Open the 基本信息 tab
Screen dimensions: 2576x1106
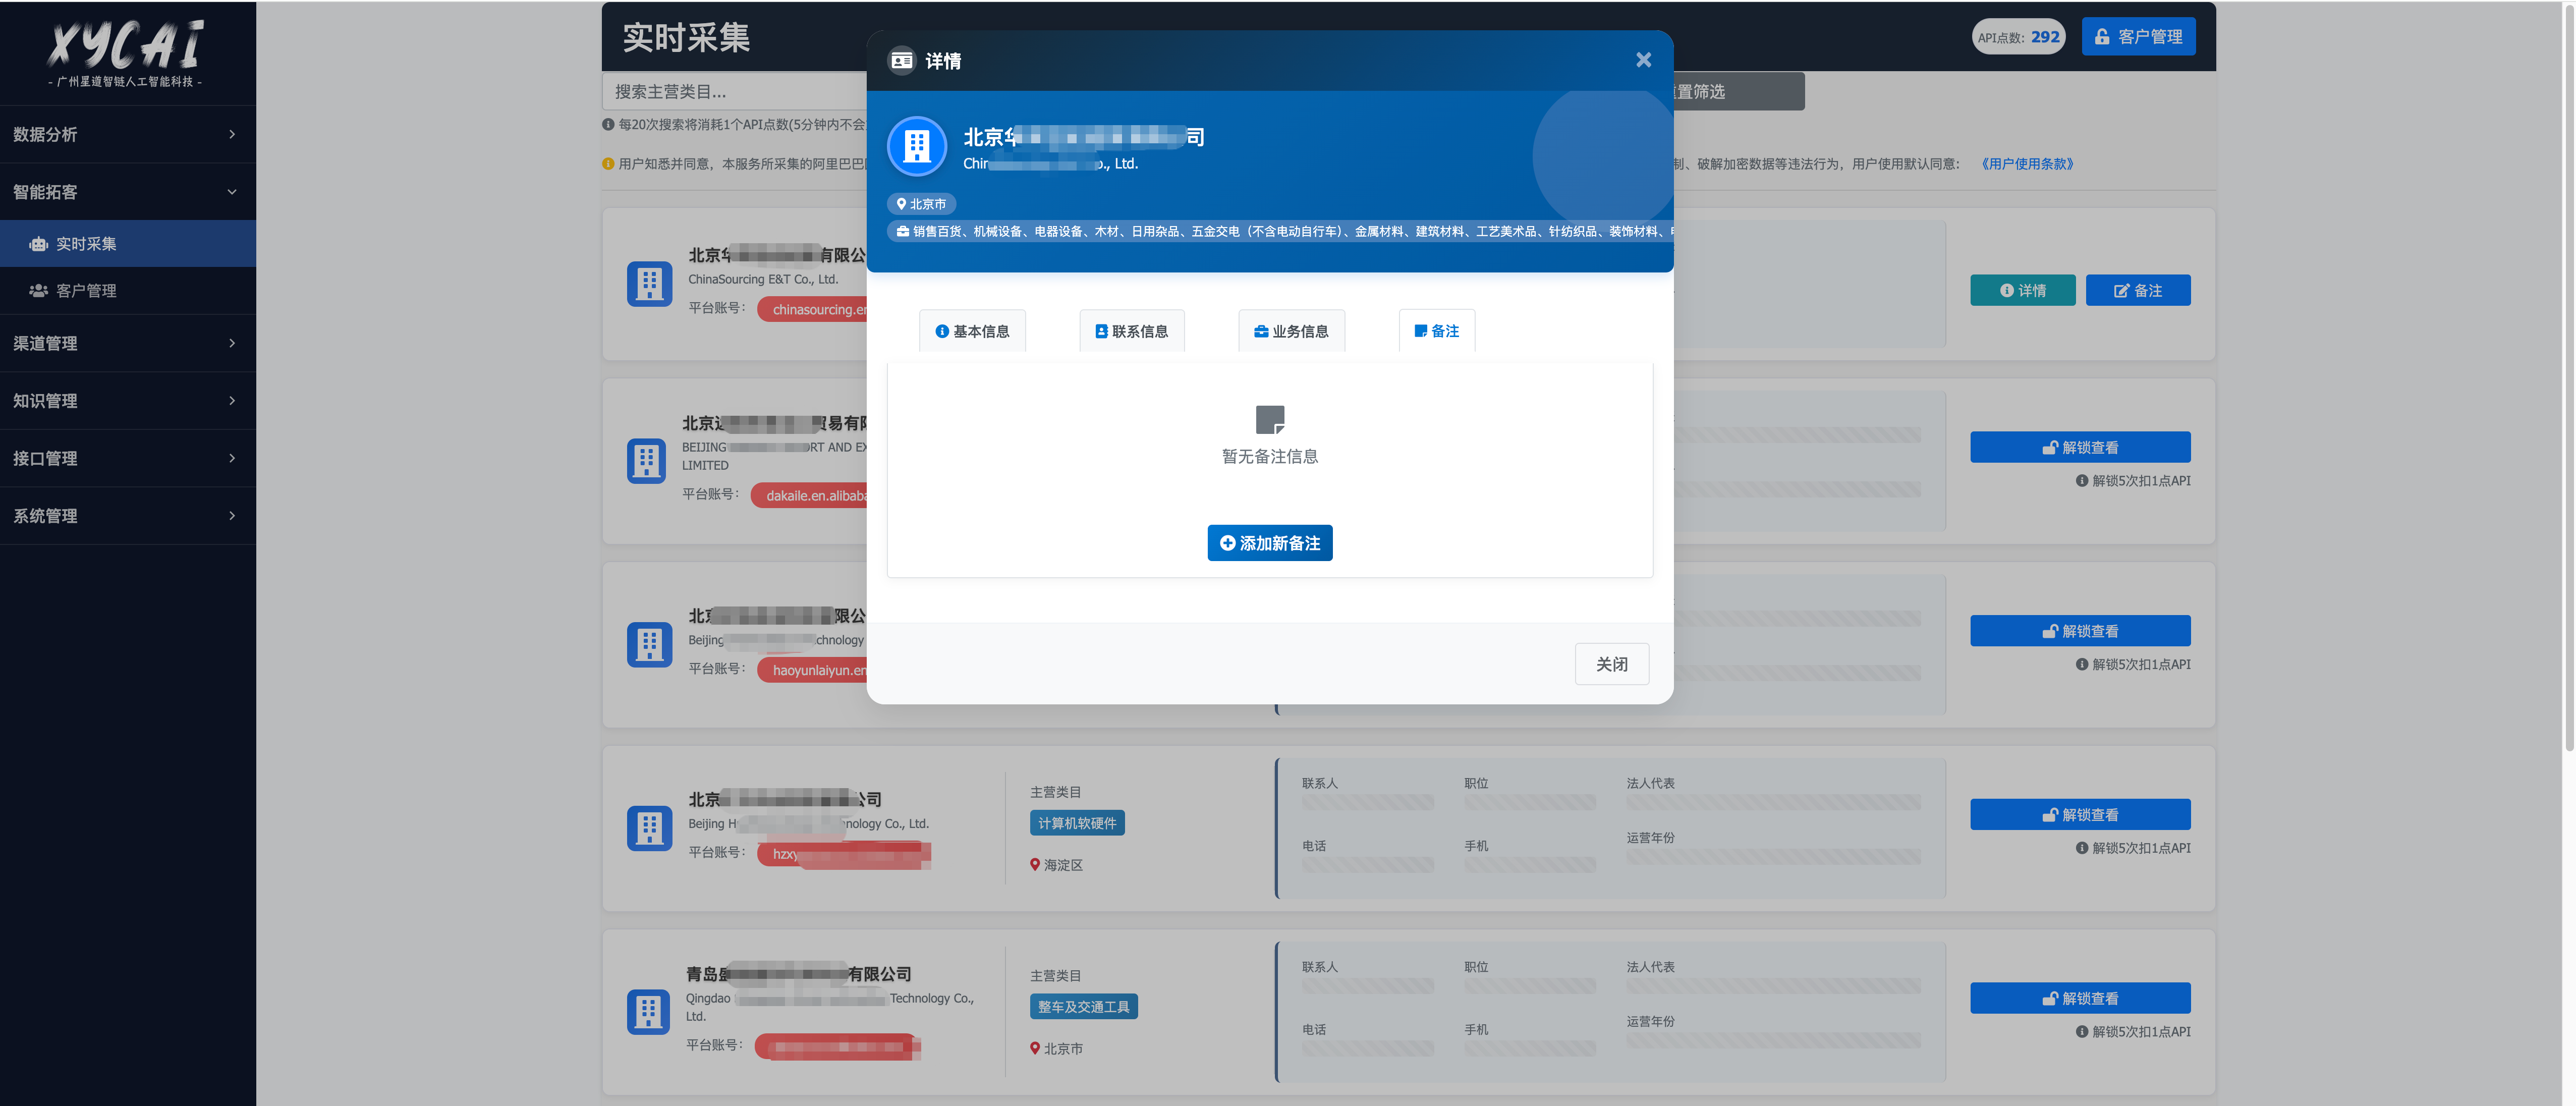coord(972,331)
